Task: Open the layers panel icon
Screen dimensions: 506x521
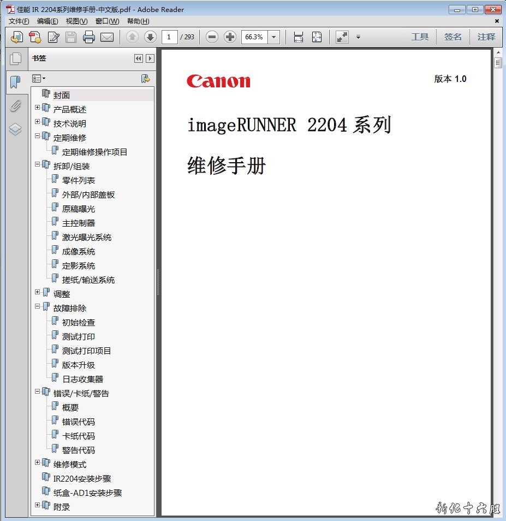Action: click(x=15, y=129)
